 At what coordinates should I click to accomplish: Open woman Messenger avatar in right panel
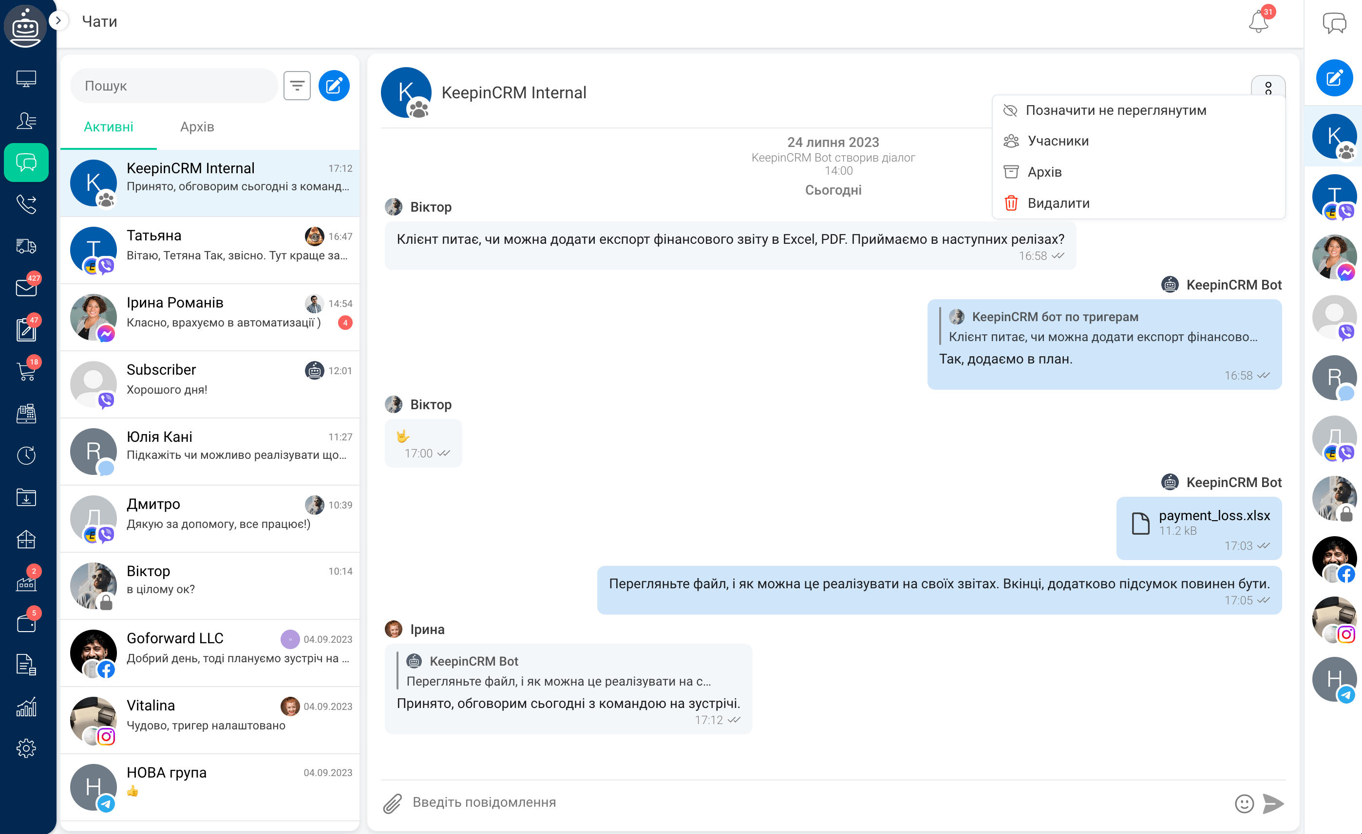coord(1334,257)
